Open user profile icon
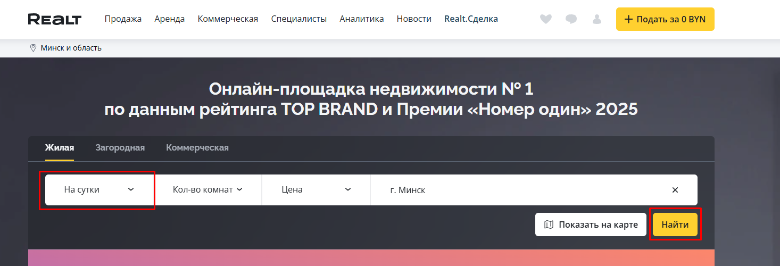The width and height of the screenshot is (780, 266). click(596, 19)
